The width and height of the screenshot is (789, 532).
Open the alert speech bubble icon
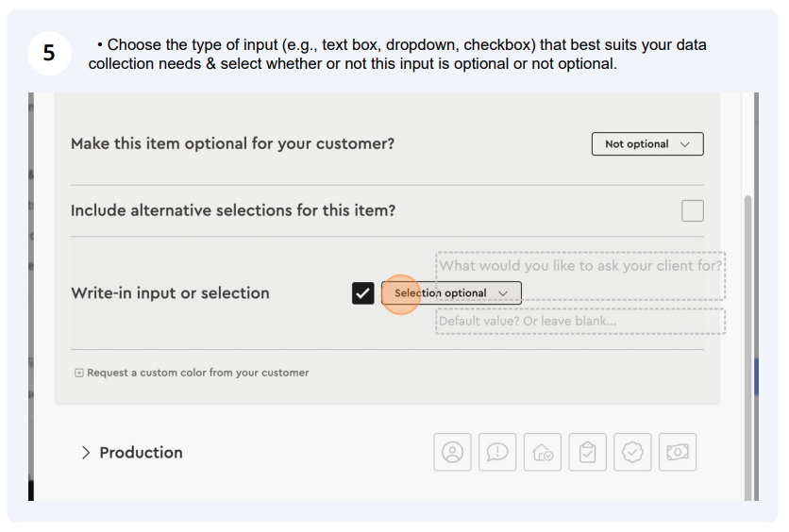pyautogui.click(x=497, y=452)
